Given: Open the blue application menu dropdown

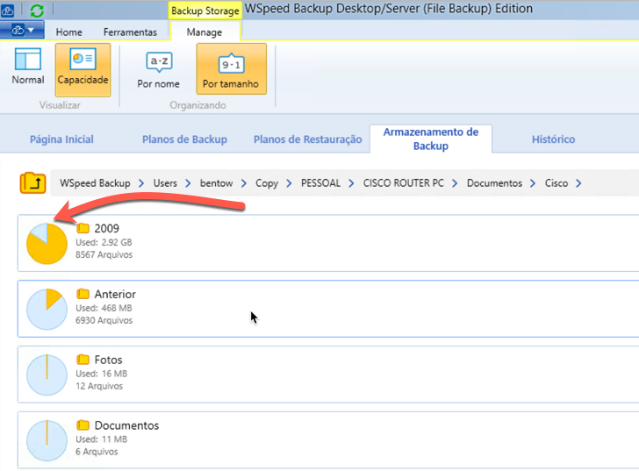Looking at the screenshot, I should point(22,30).
